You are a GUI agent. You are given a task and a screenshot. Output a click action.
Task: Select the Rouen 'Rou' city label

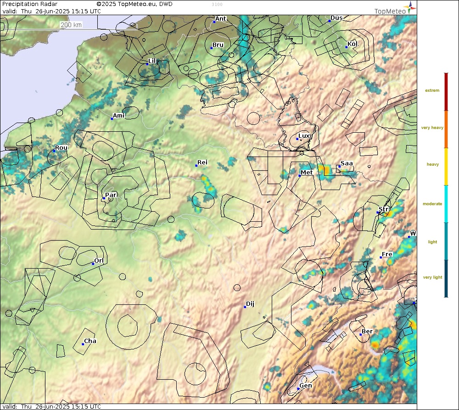pos(62,148)
